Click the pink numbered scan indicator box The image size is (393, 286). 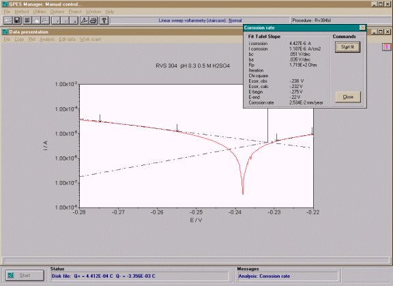pos(386,47)
